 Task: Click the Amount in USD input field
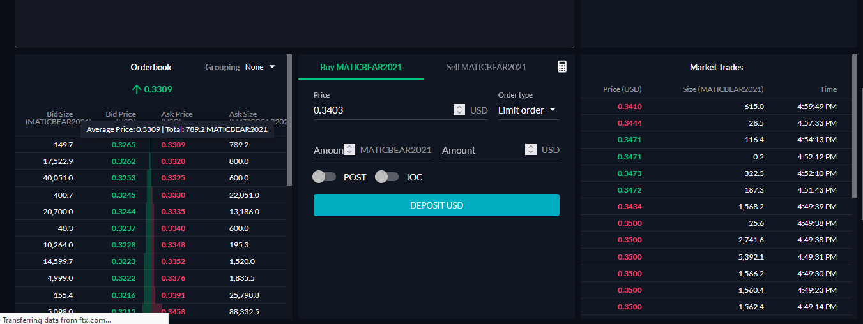[482, 151]
